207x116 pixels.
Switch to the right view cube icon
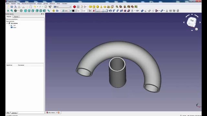point(33,11)
